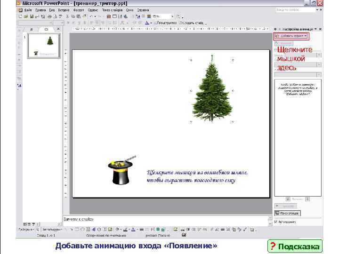Click the Создать слайд button
The image size is (339, 254).
(x=192, y=23)
